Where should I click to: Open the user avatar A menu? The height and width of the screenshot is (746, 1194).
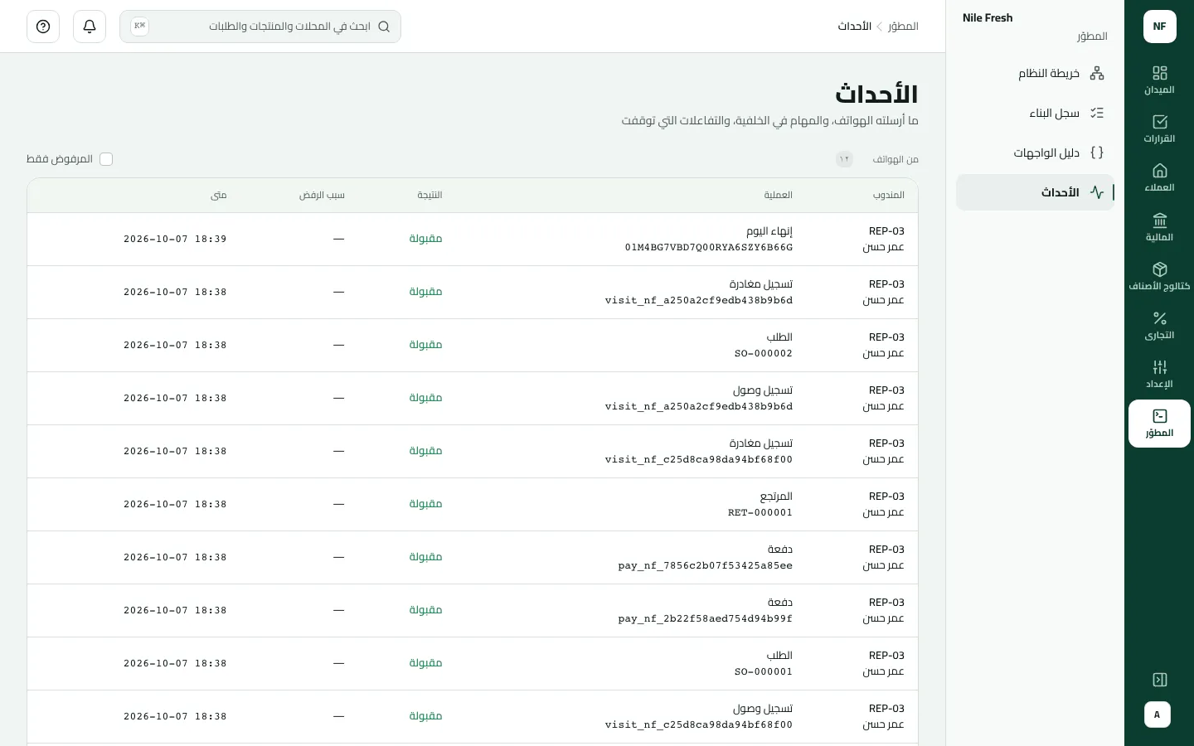coord(1158,715)
